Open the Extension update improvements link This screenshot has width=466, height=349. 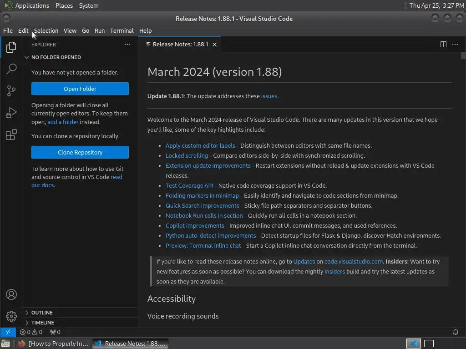pos(208,165)
